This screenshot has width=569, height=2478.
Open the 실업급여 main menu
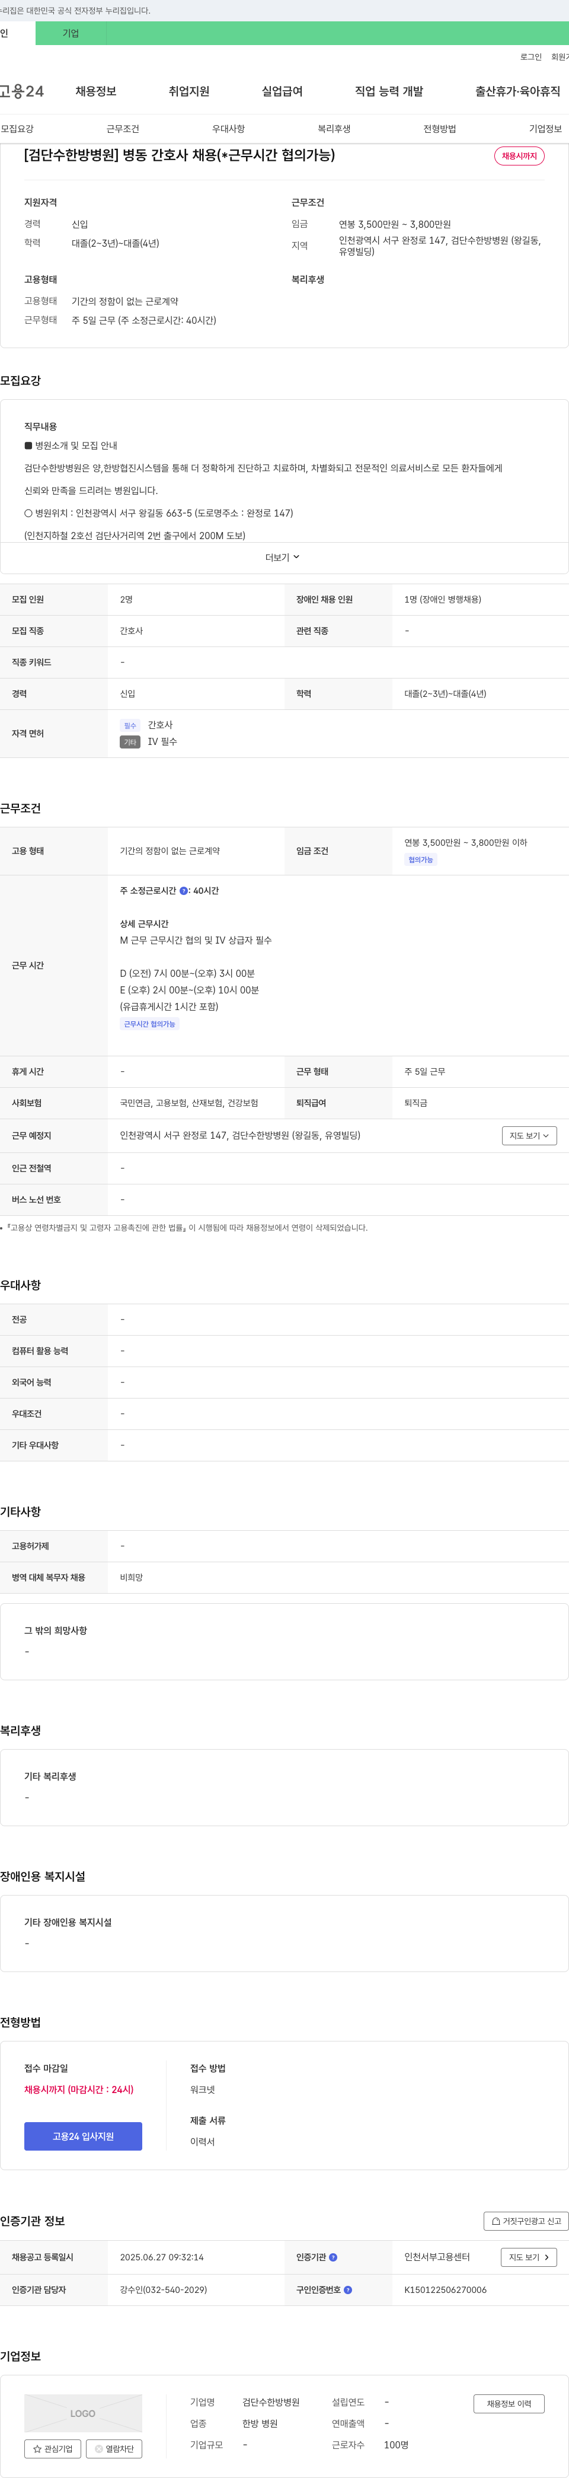click(x=283, y=91)
